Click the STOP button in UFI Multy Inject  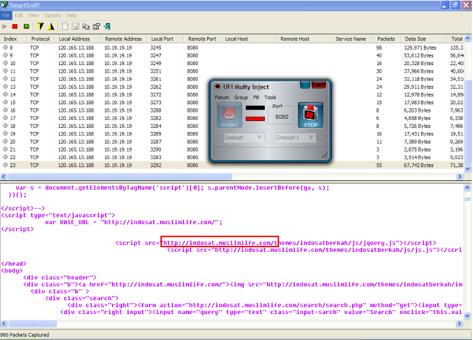click(x=310, y=115)
